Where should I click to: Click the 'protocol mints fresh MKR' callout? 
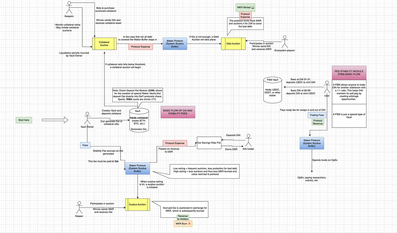245,23
